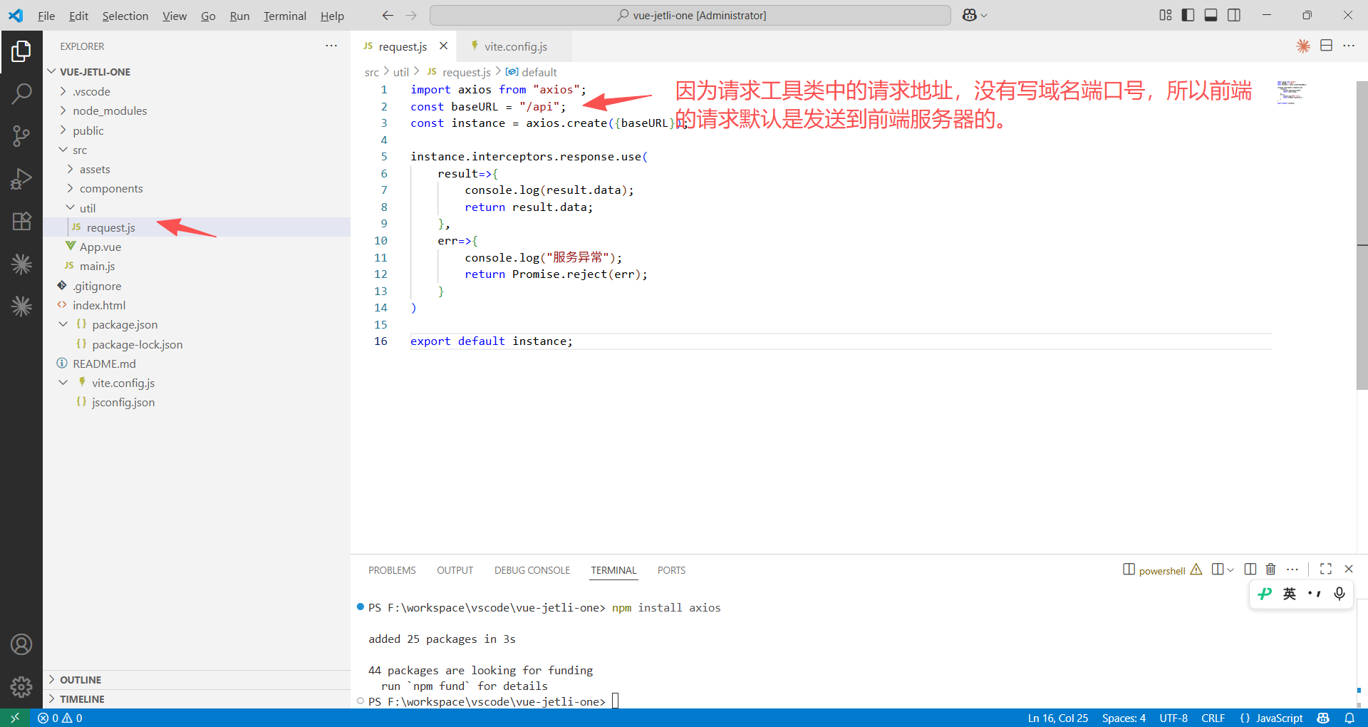Open App.vue in the explorer

(197, 247)
